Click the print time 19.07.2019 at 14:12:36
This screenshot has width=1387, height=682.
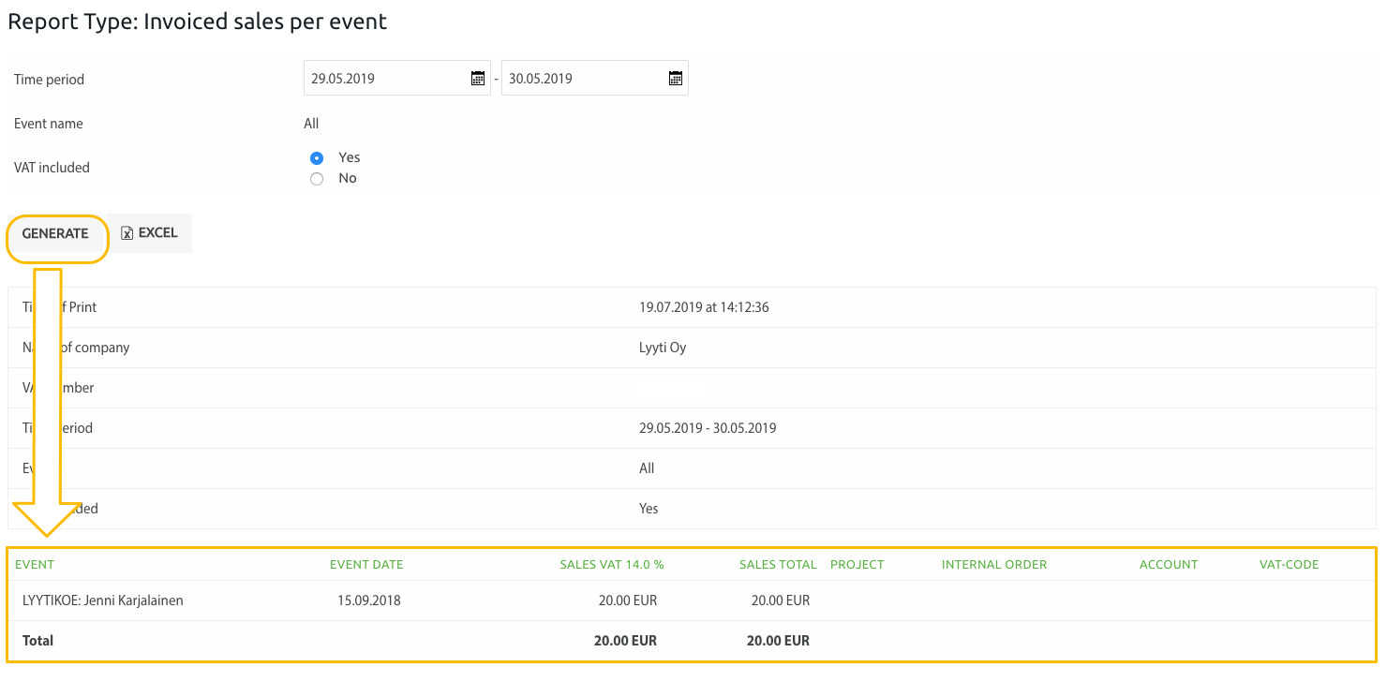click(704, 307)
